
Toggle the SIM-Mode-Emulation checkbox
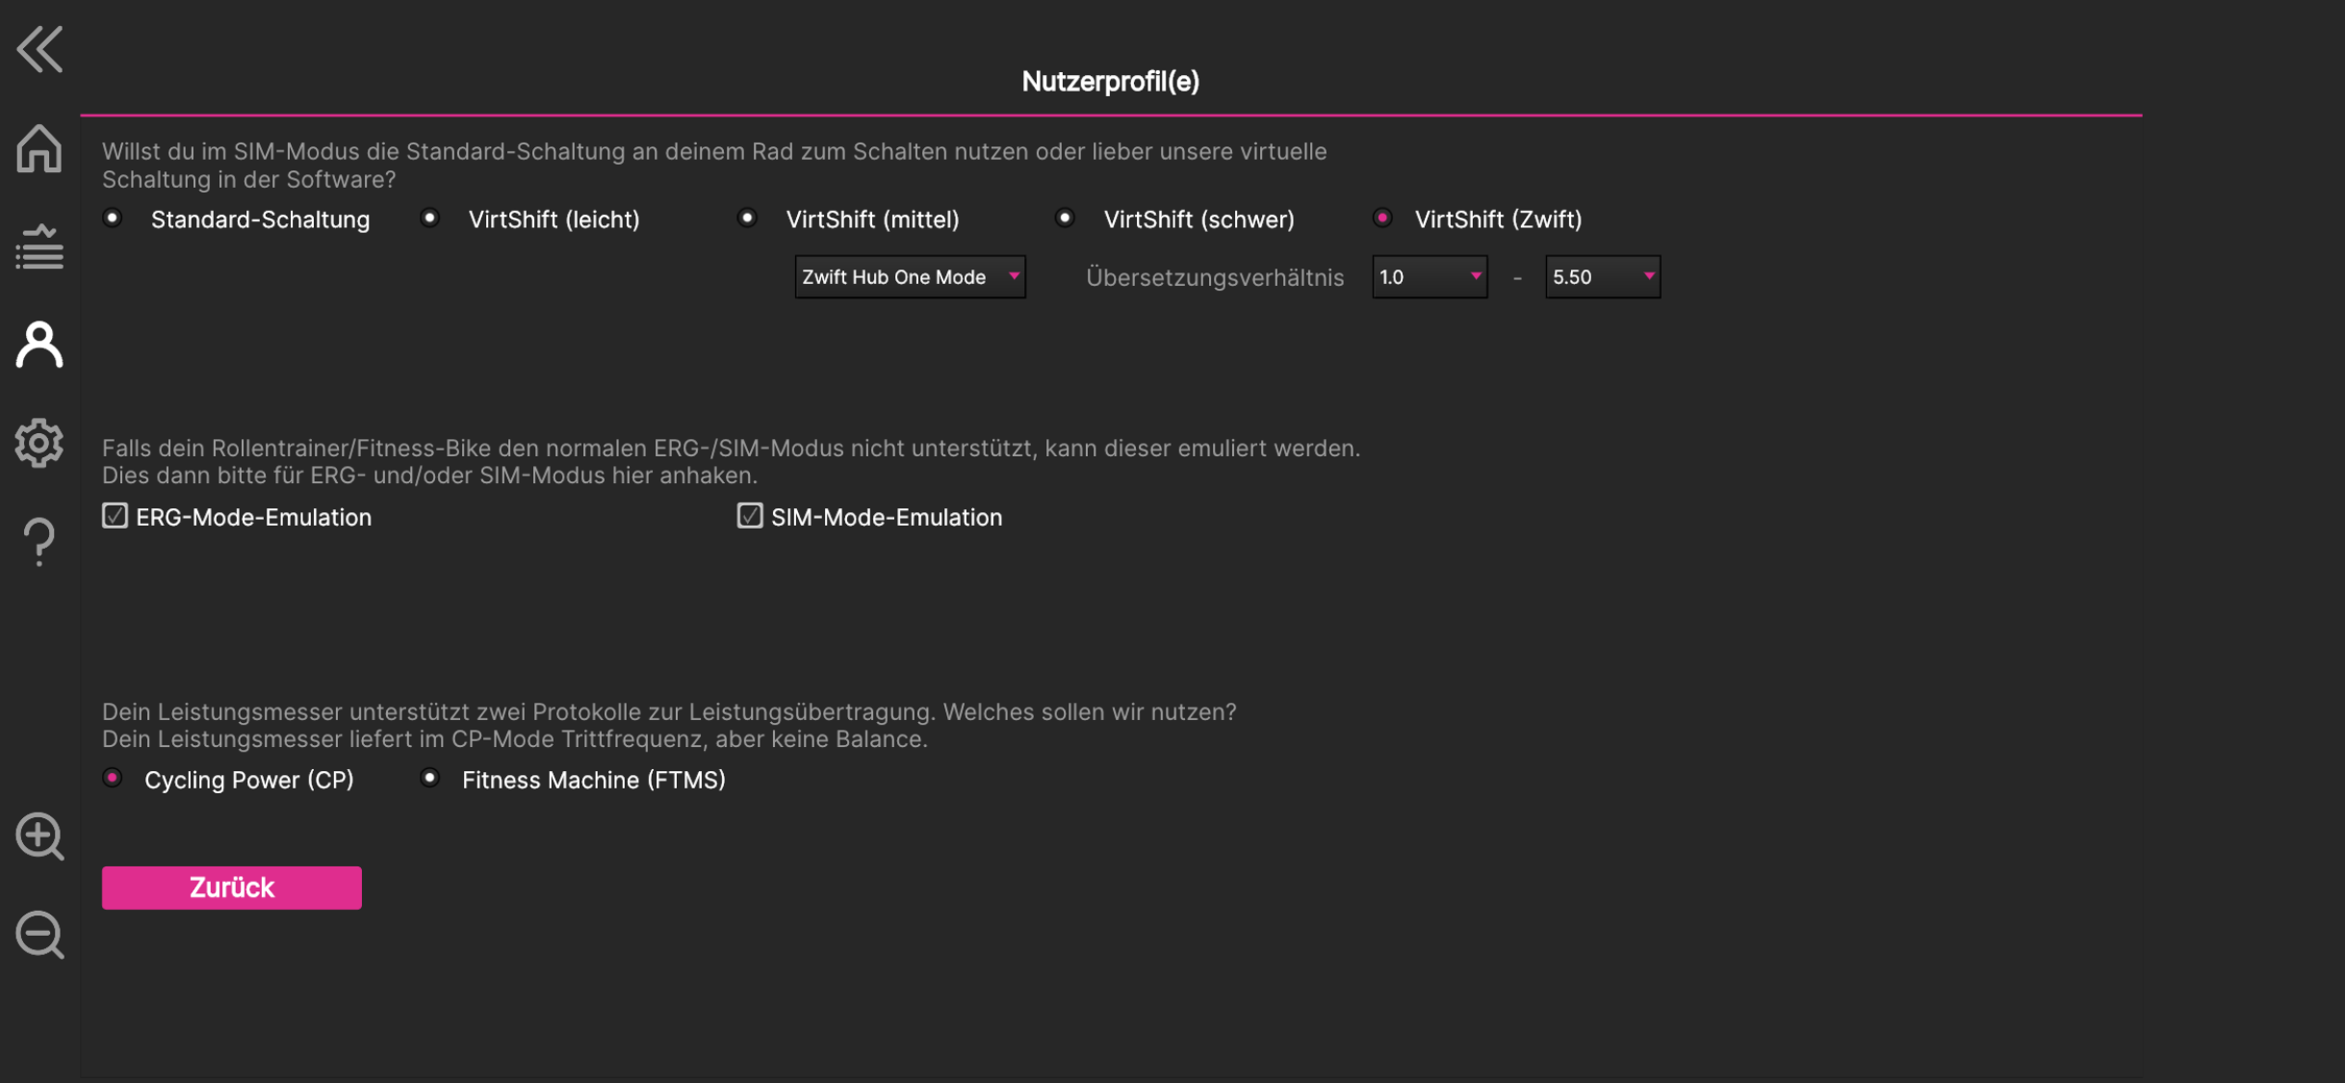(750, 516)
